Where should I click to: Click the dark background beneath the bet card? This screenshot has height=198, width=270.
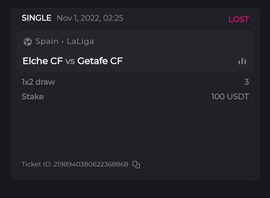(x=135, y=189)
